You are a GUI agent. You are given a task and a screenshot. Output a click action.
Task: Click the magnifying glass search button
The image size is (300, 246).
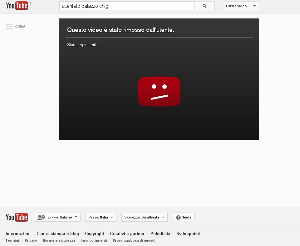[204, 6]
